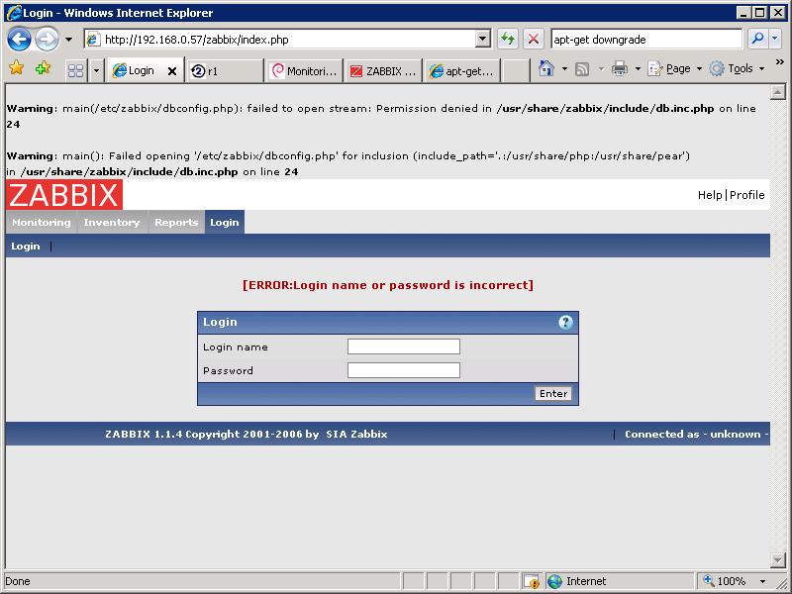This screenshot has width=792, height=594.
Task: Click the Search magnifier button
Action: pyautogui.click(x=757, y=39)
